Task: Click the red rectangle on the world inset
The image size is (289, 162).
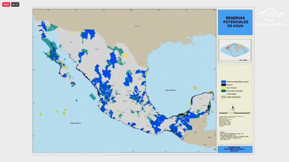Action: click(227, 48)
